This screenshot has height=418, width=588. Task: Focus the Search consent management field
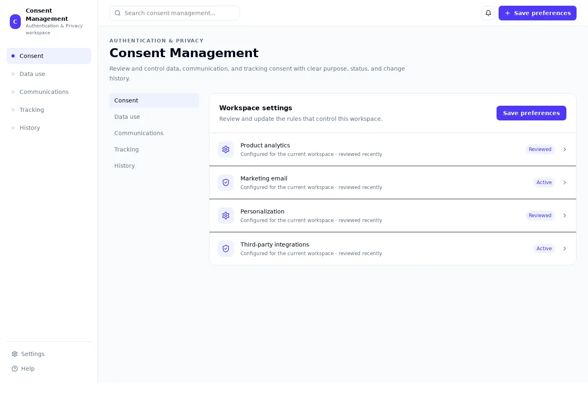[175, 13]
